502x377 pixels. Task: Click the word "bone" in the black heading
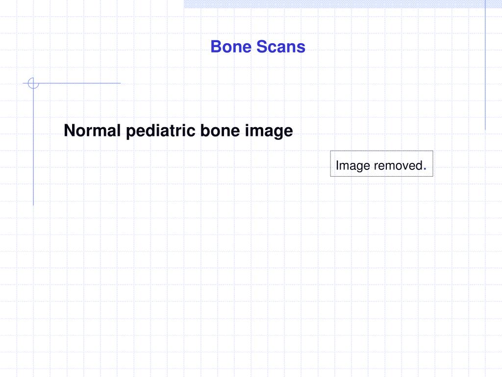pyautogui.click(x=220, y=131)
